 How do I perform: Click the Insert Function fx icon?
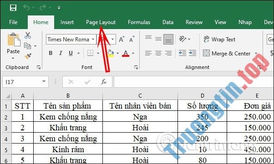104,82
